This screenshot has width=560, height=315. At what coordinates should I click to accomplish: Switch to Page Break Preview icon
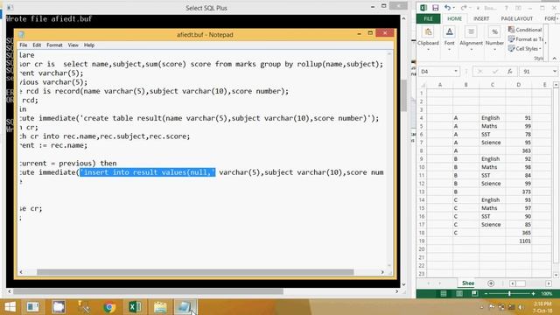pos(474,294)
